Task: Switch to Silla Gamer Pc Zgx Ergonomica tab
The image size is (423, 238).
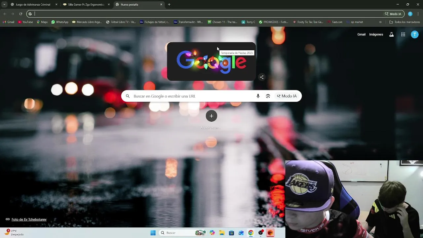Action: click(x=86, y=5)
